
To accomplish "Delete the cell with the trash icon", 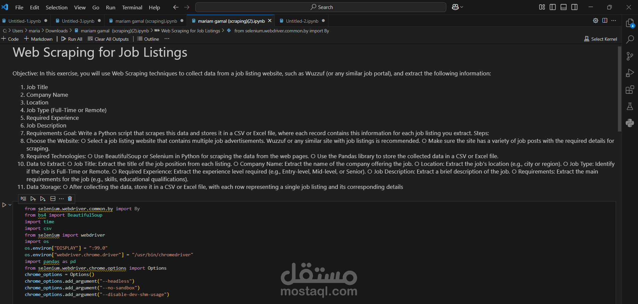I will tap(70, 199).
